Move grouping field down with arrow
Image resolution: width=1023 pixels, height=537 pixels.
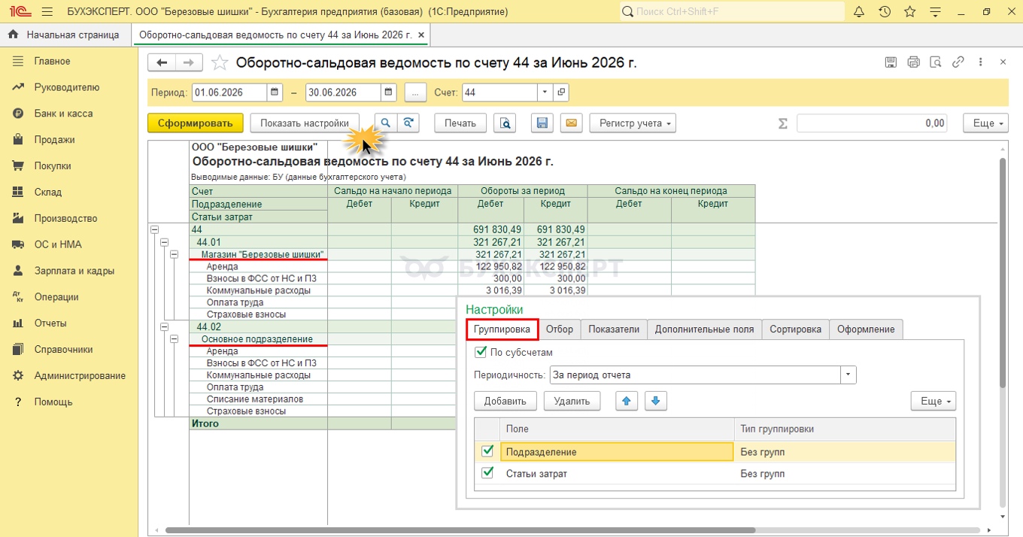(656, 401)
